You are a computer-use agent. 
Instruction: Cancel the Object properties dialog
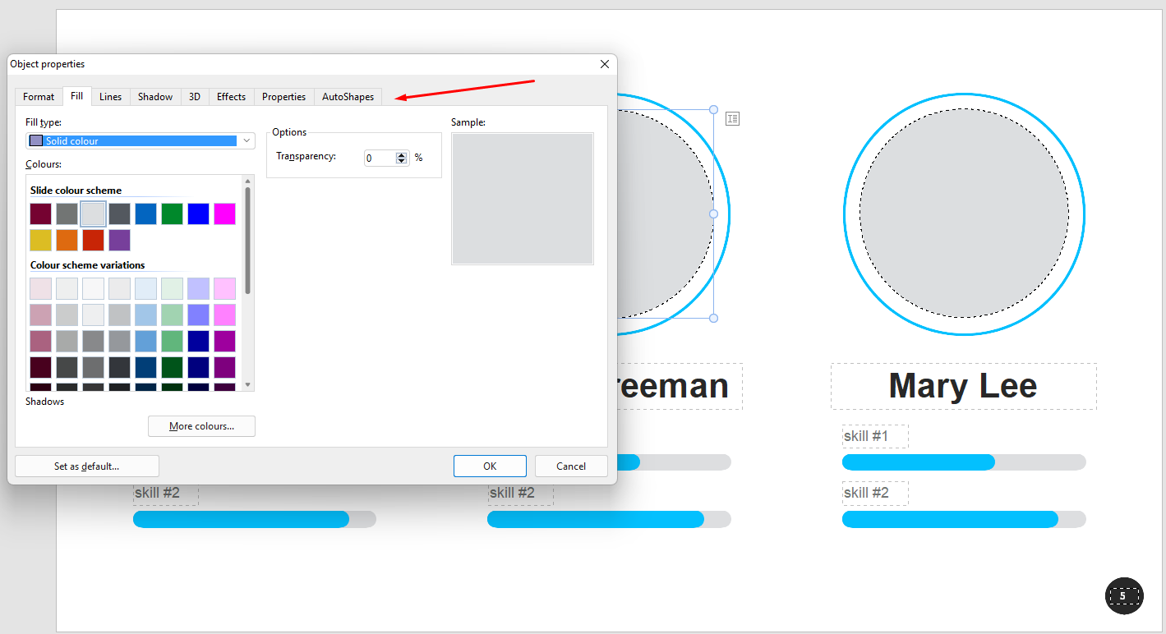tap(571, 466)
